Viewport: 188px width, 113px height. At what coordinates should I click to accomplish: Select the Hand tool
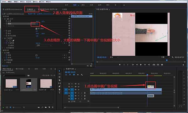click(x=60, y=90)
